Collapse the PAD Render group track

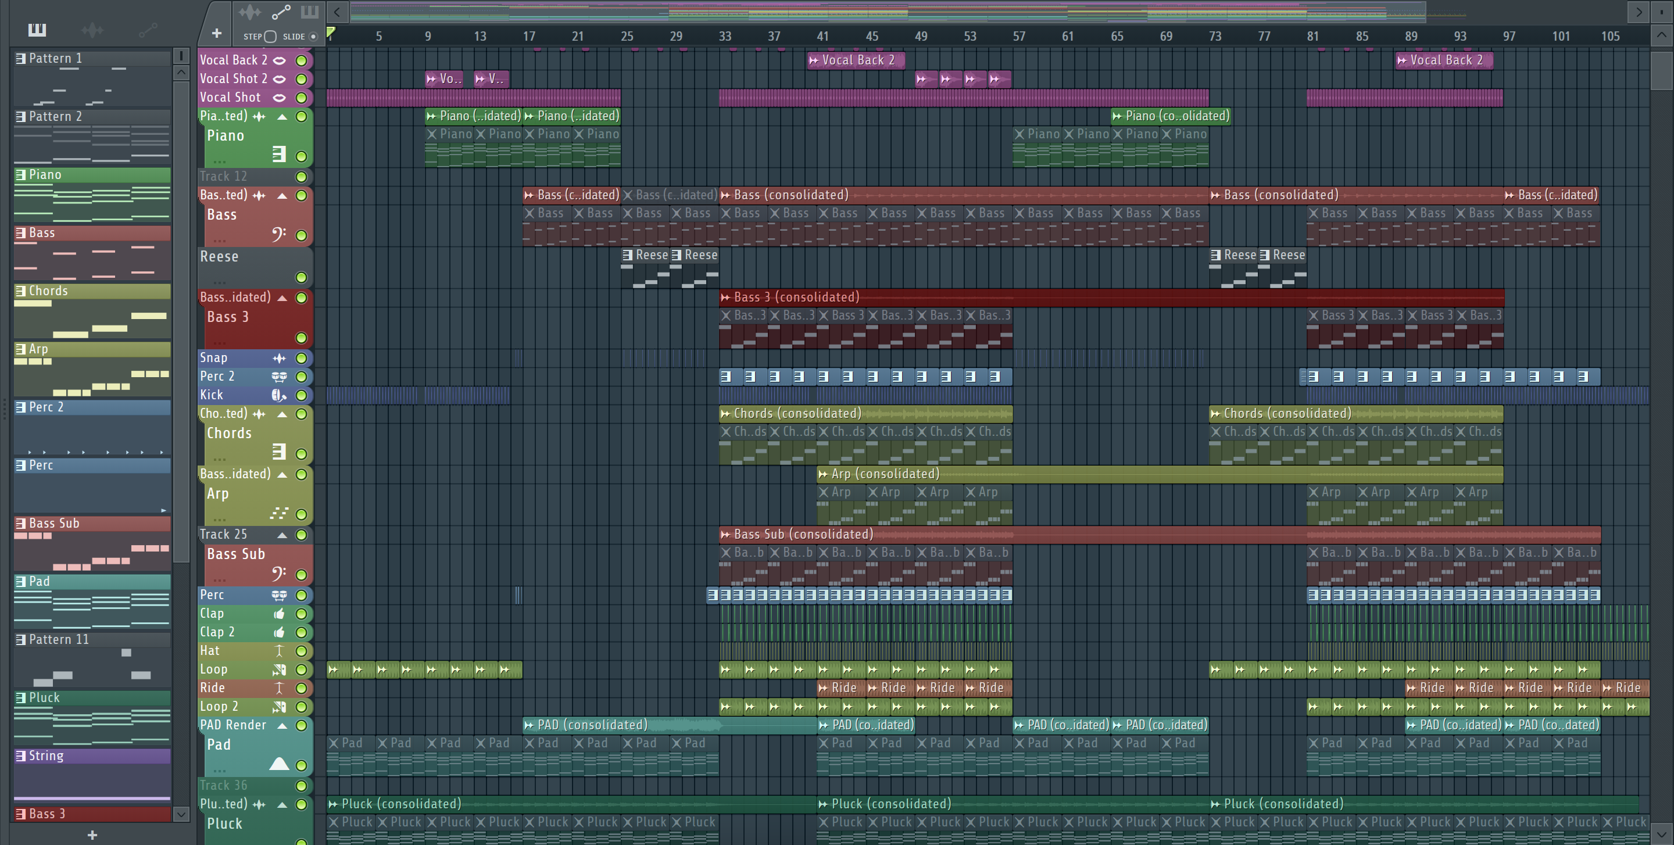(x=282, y=725)
